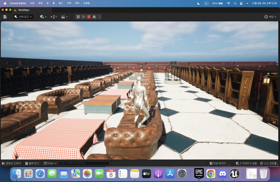Pause the running play session

78,17
